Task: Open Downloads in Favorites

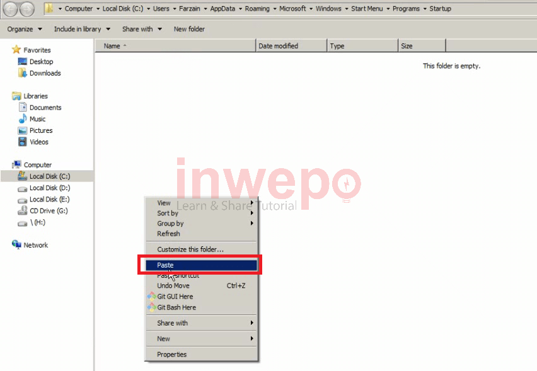Action: tap(45, 73)
